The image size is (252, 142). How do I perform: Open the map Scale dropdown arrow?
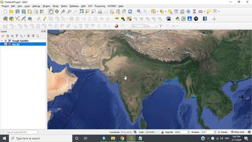pyautogui.click(x=157, y=132)
